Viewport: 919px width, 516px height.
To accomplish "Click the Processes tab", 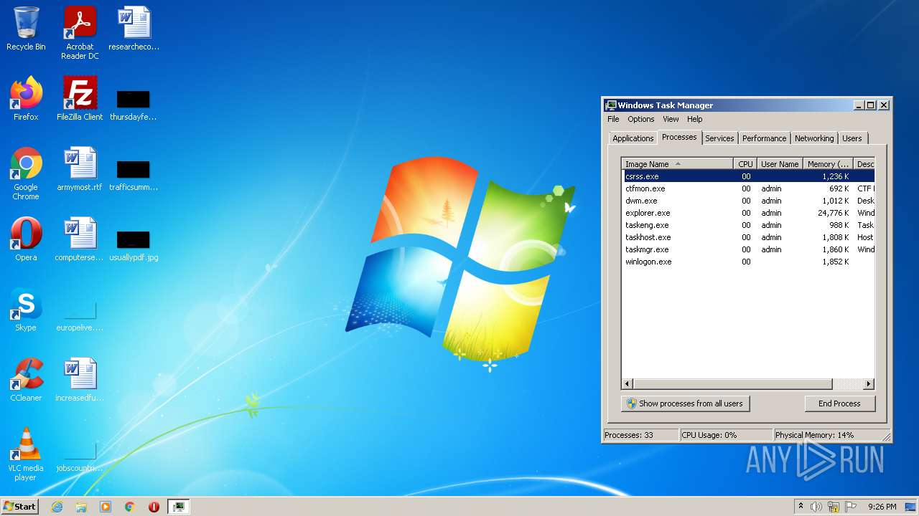I will 679,137.
